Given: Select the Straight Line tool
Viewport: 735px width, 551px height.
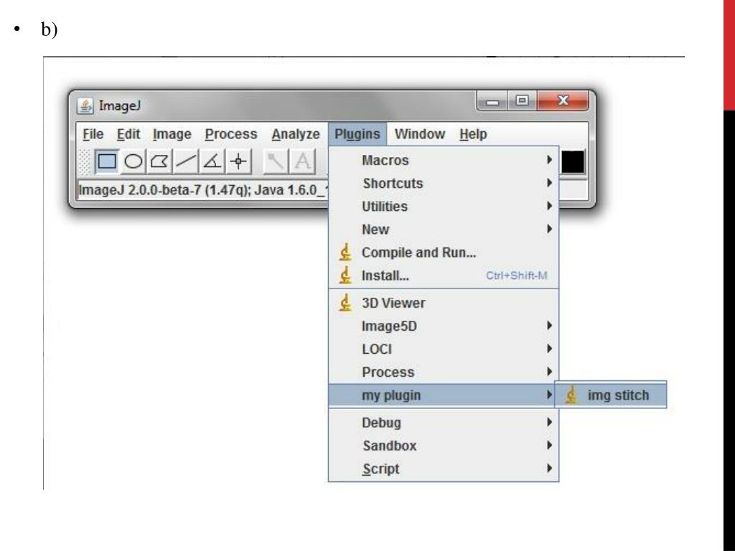Looking at the screenshot, I should [186, 161].
